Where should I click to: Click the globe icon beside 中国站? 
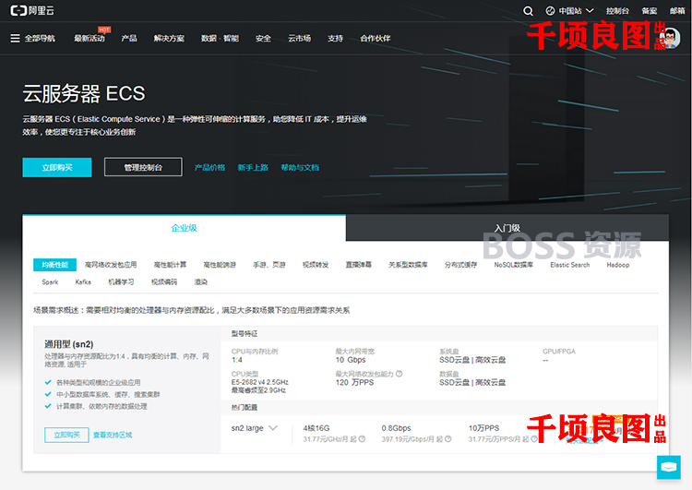(550, 10)
